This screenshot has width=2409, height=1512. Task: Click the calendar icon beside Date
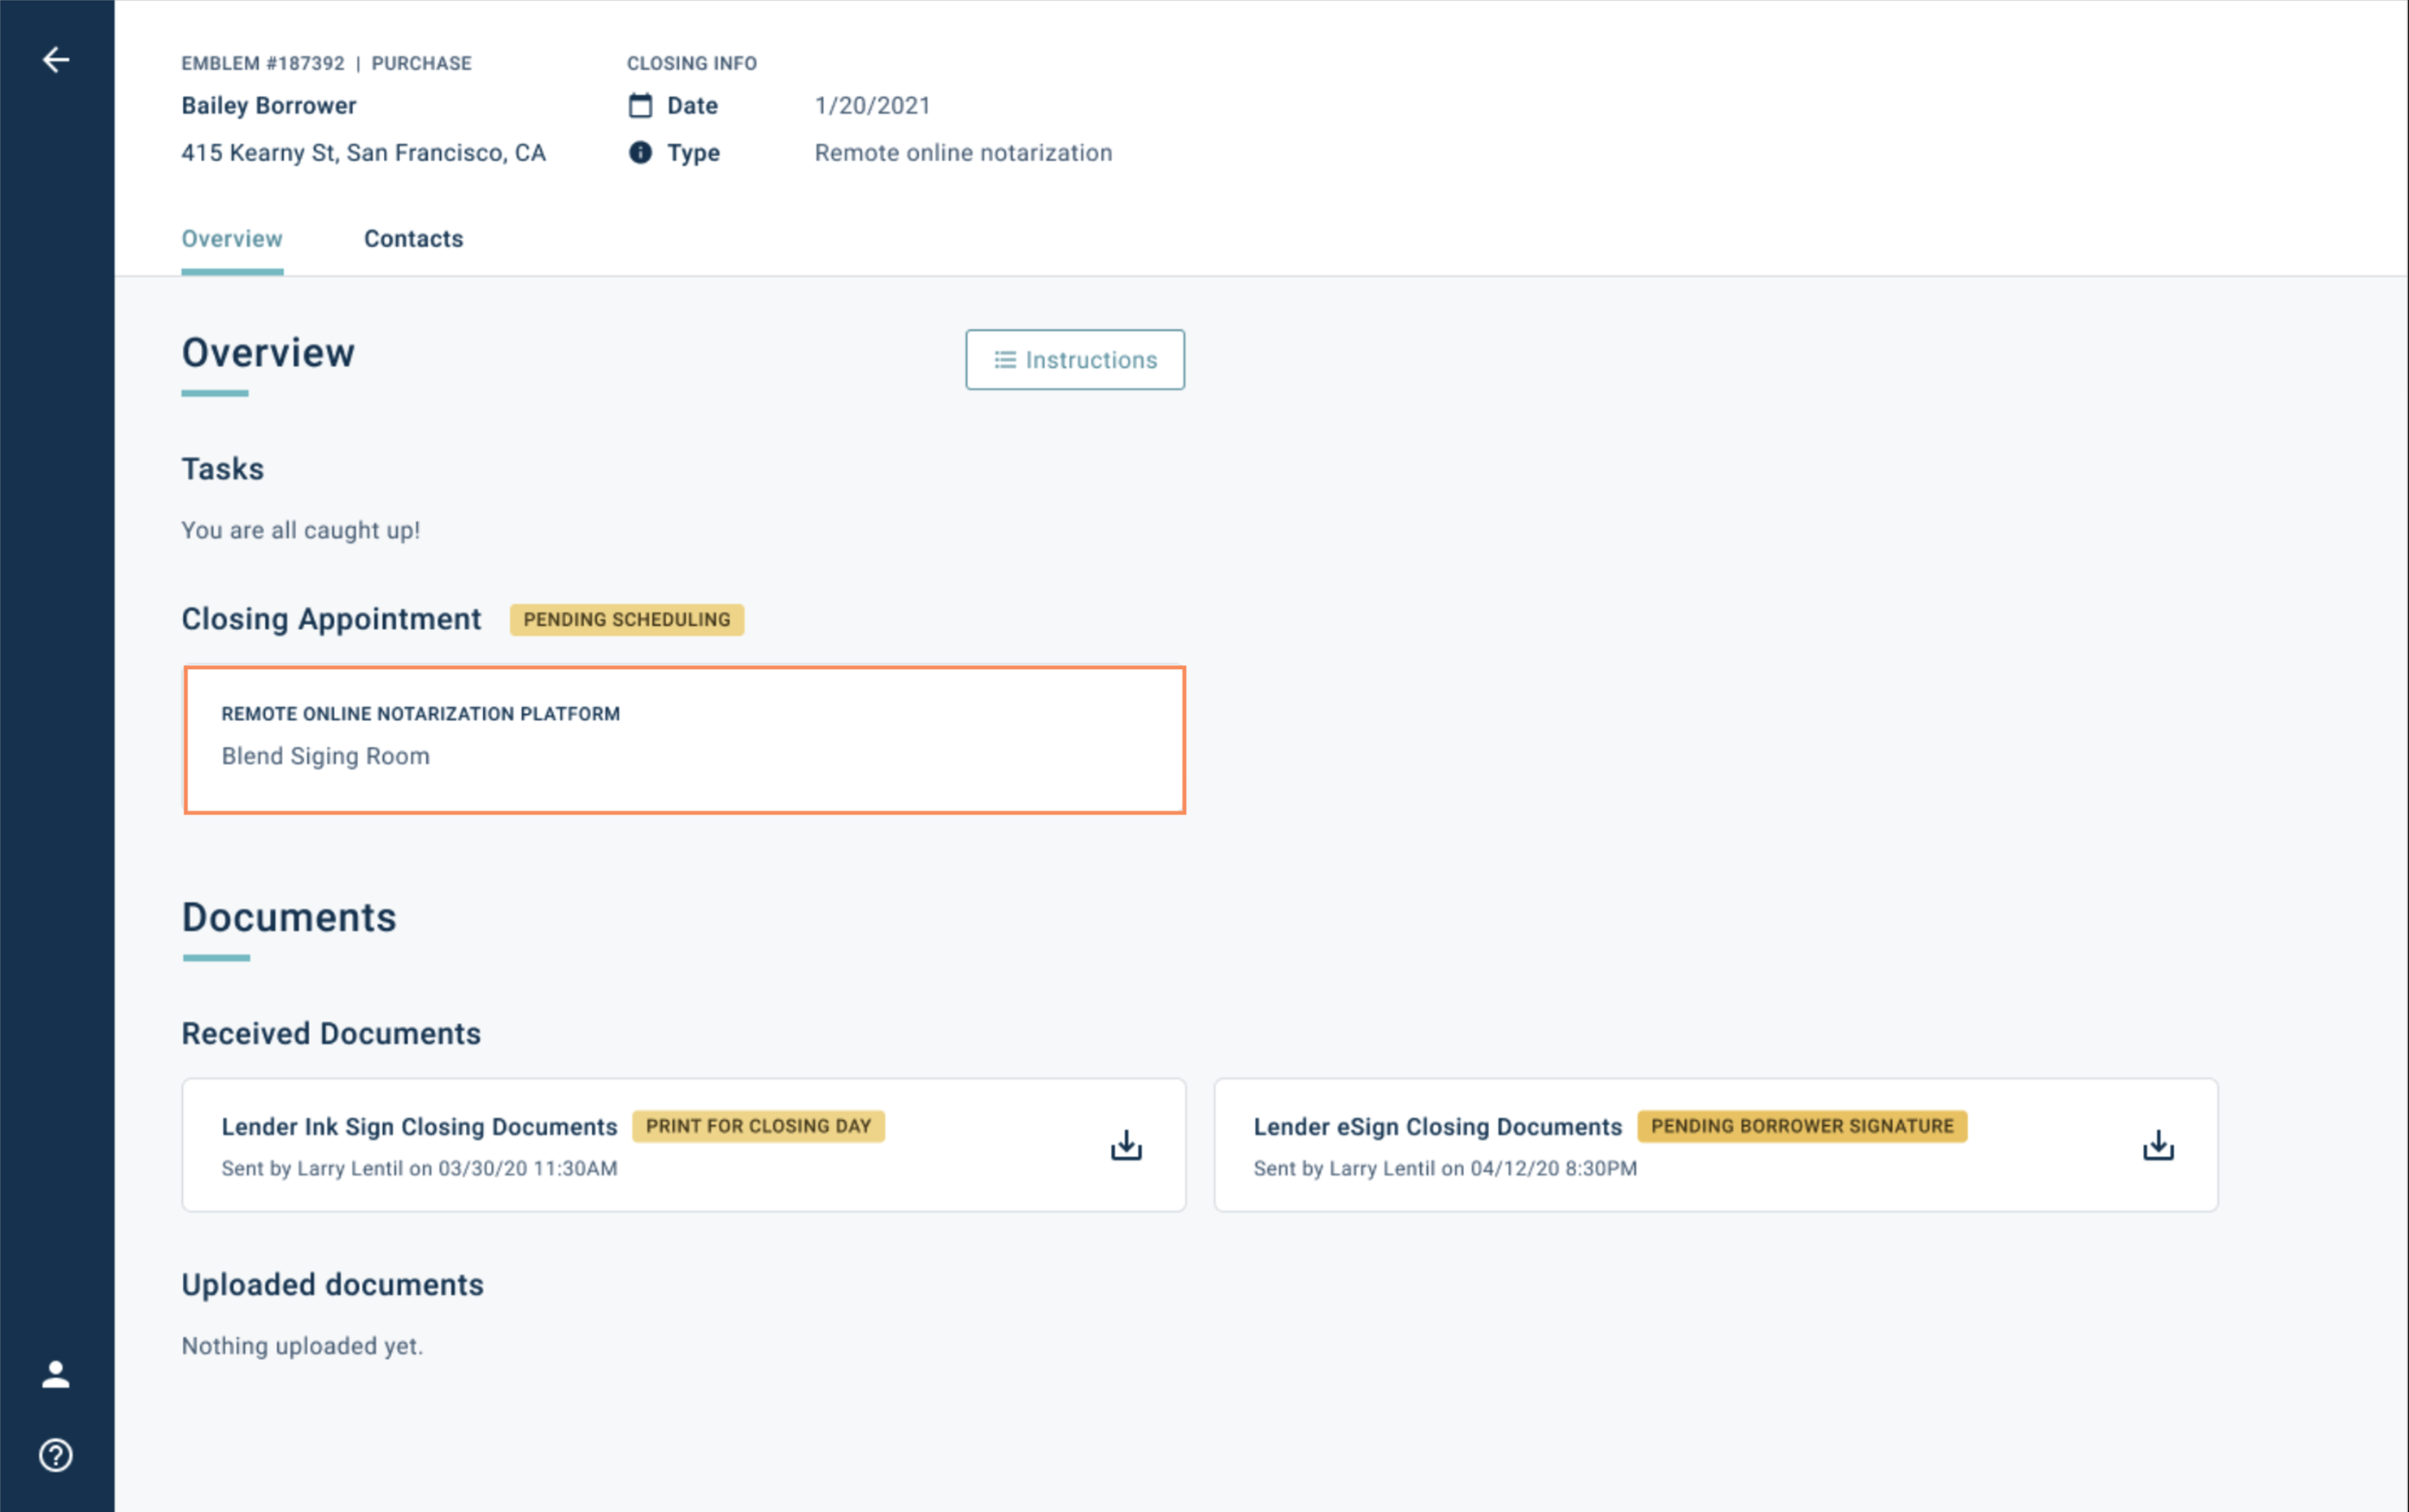(640, 105)
